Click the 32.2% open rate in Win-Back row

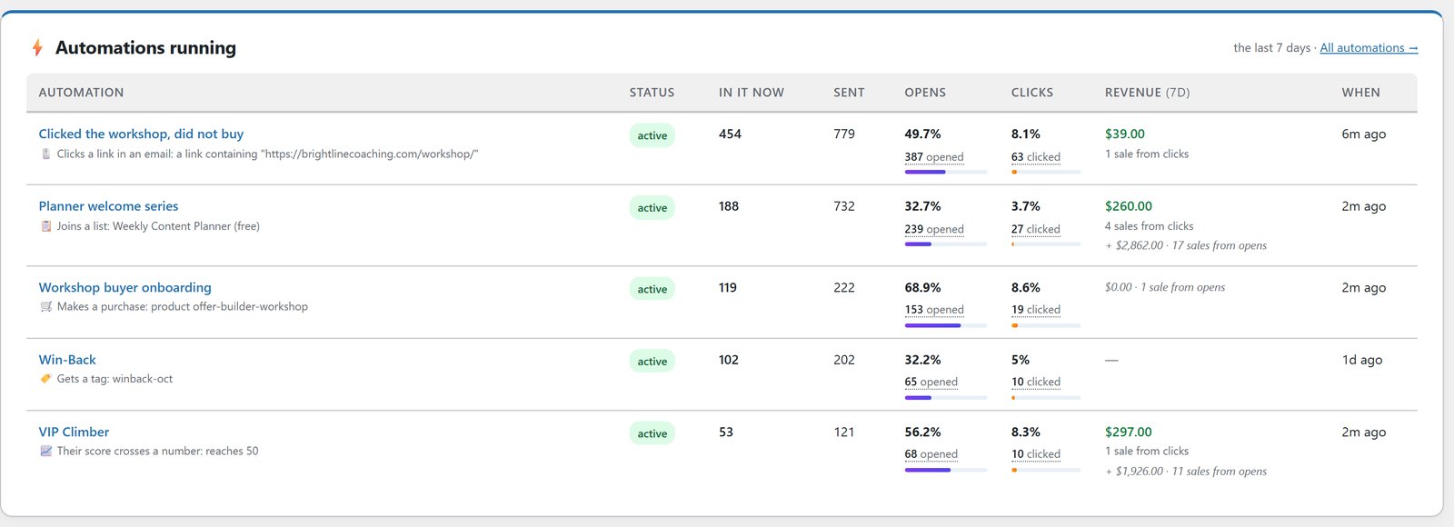pos(922,360)
